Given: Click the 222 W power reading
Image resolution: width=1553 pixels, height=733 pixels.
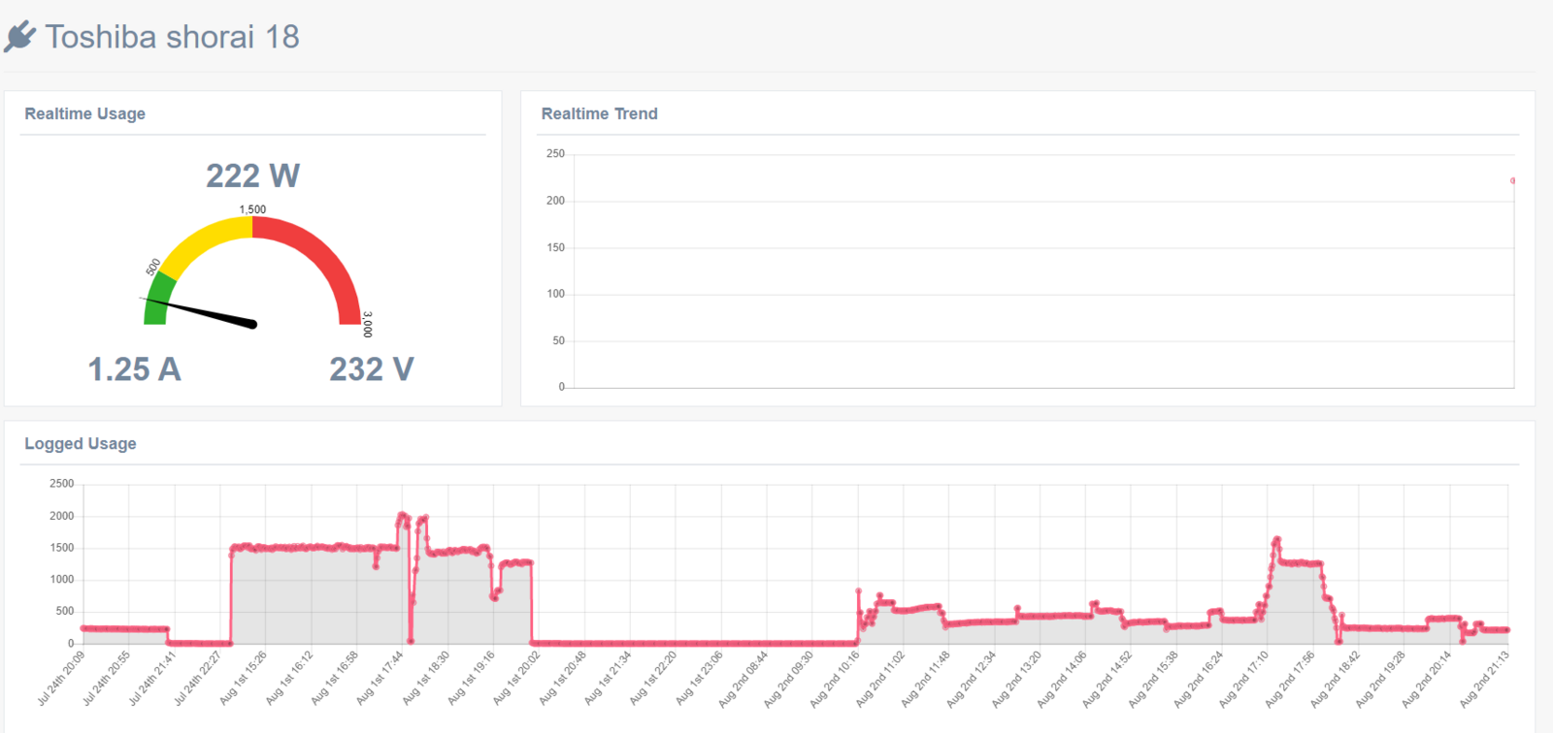Looking at the screenshot, I should pyautogui.click(x=252, y=175).
